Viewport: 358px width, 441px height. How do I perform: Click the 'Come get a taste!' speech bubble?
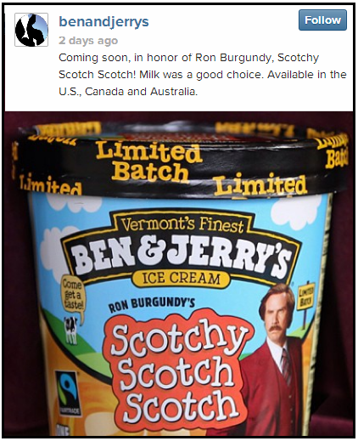pos(72,297)
